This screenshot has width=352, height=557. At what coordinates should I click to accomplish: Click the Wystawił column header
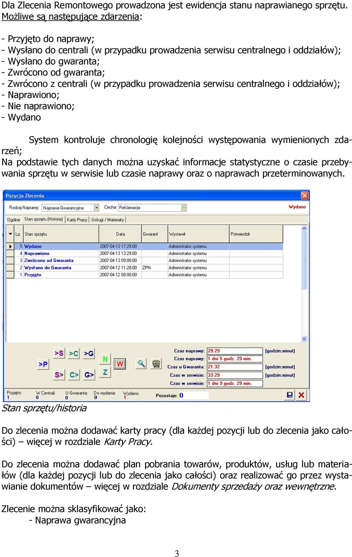click(x=198, y=234)
